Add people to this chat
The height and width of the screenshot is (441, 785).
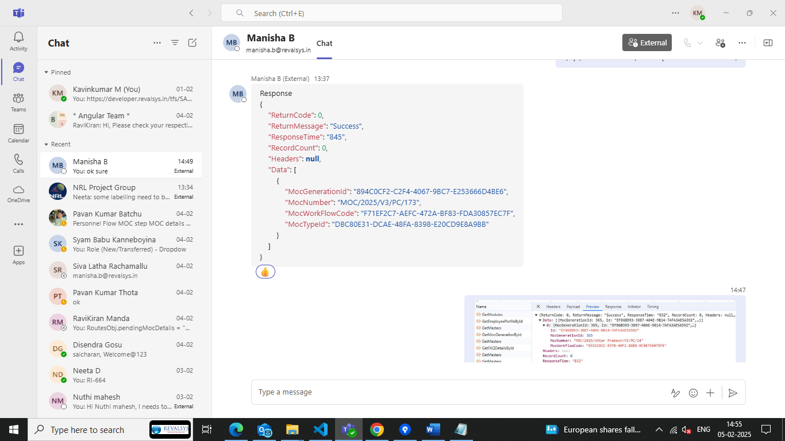coord(720,43)
